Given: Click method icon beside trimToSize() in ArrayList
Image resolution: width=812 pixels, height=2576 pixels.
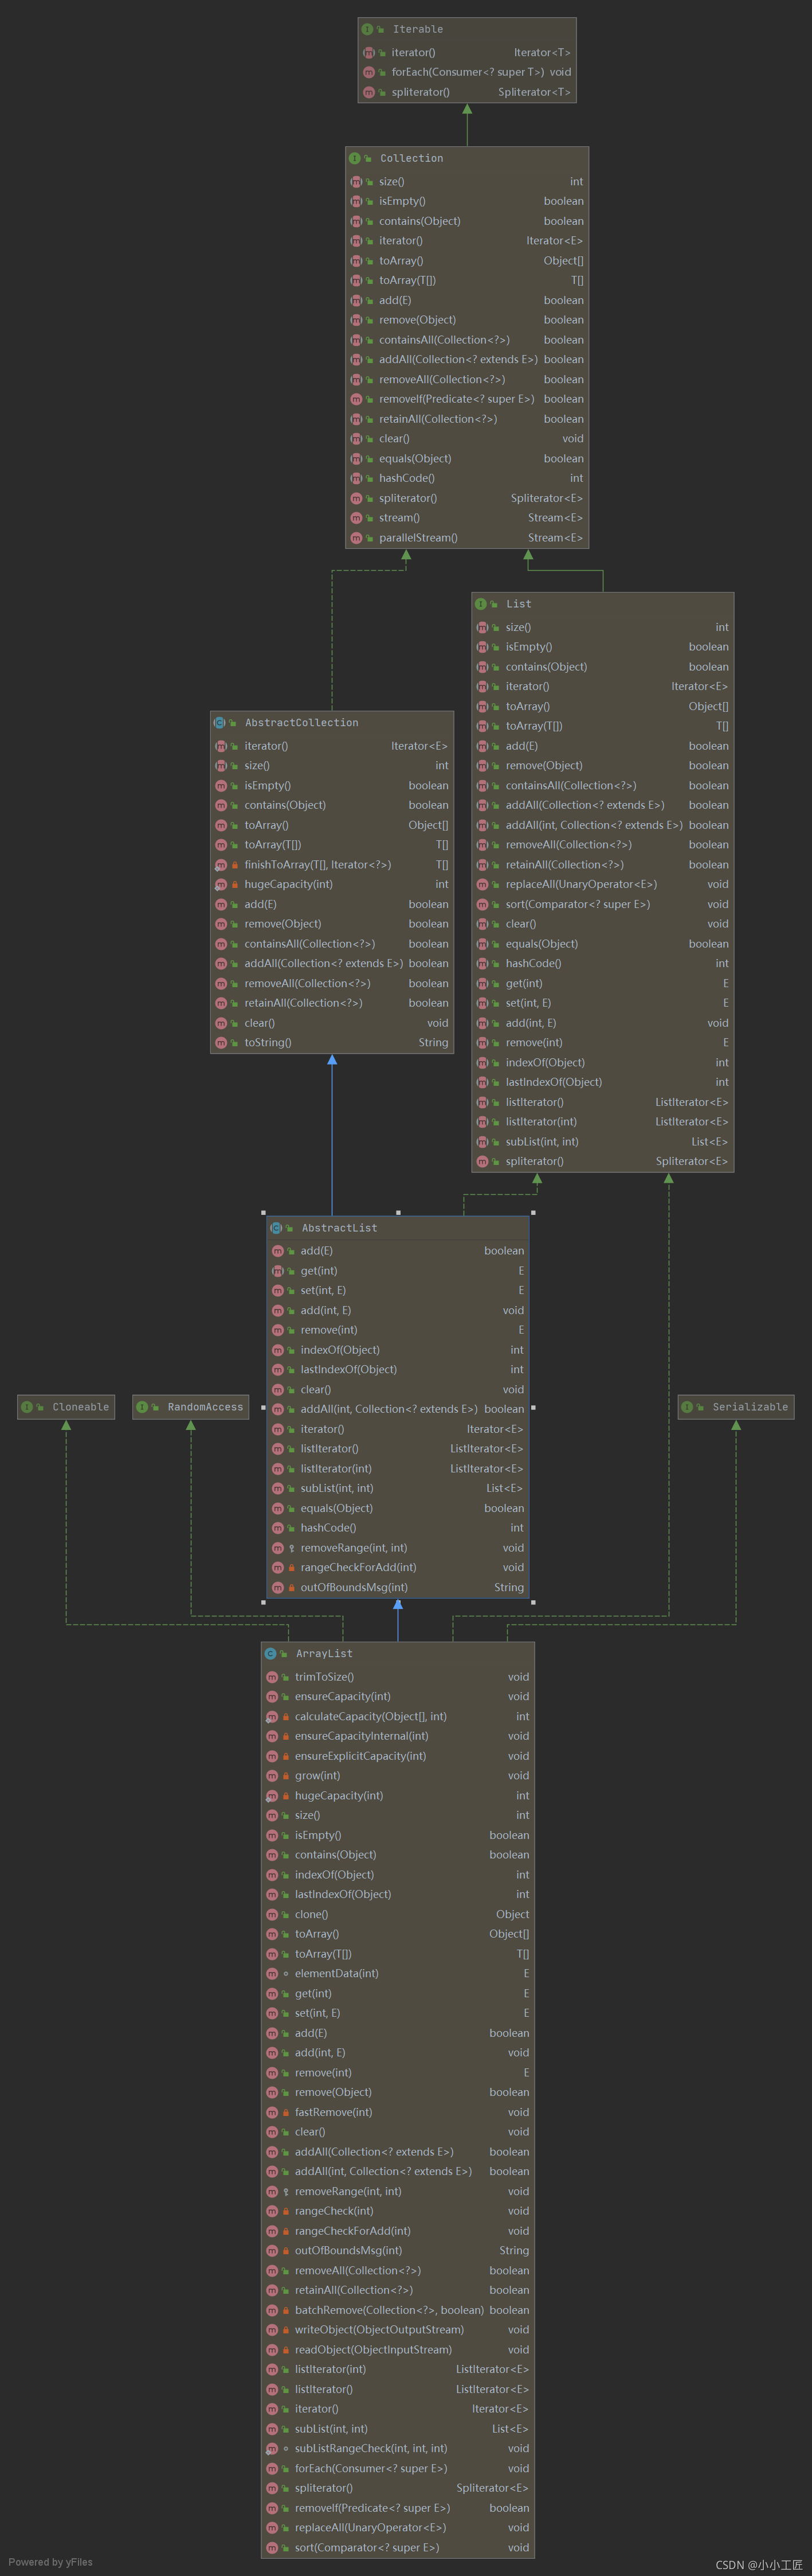Looking at the screenshot, I should [272, 1677].
